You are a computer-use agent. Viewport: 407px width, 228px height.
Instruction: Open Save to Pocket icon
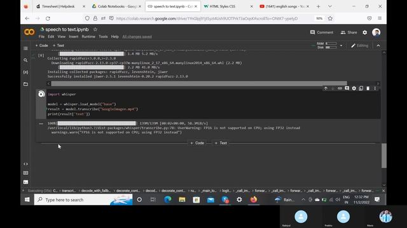pos(369,18)
